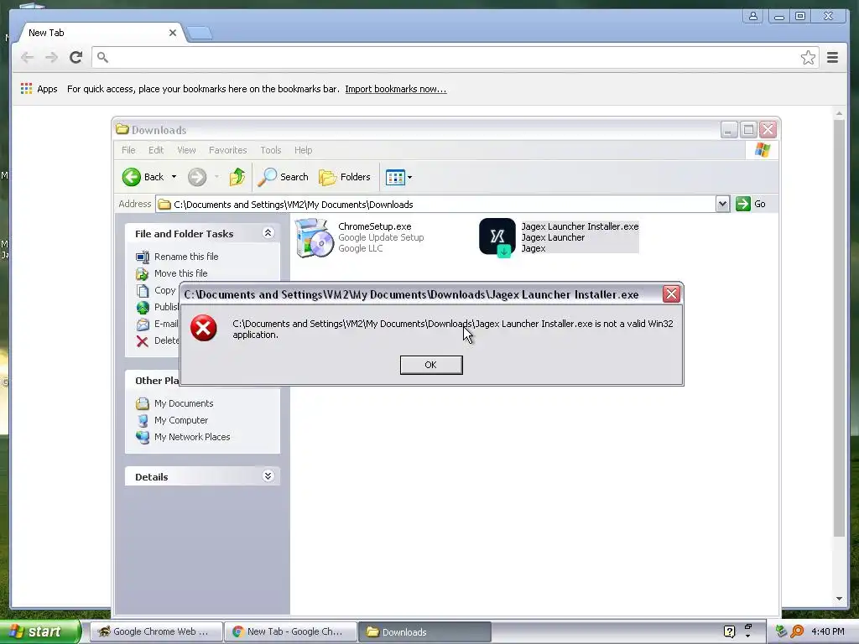Click the Downloads address path field

[435, 205]
